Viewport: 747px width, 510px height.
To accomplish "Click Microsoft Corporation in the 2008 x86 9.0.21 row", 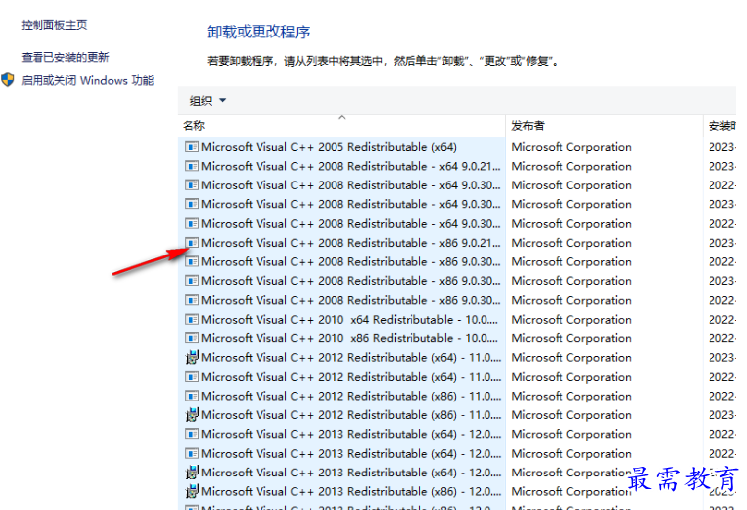I will click(x=571, y=243).
